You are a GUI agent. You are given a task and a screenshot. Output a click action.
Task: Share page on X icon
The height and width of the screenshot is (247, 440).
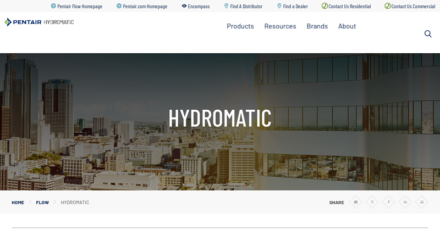coord(372,202)
